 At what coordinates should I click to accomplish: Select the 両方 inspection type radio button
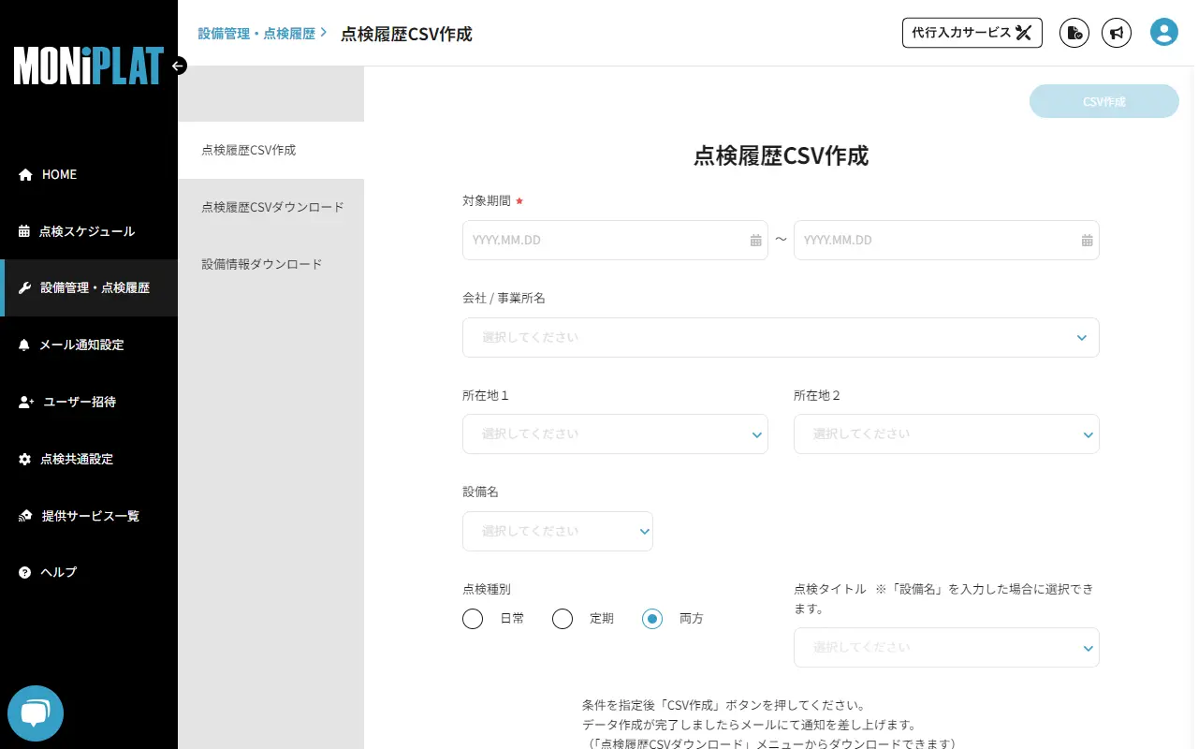(x=652, y=619)
